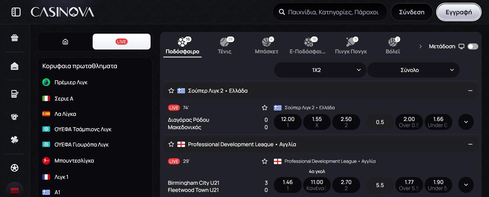Expand Birmingham City U21 match details chevron
Viewport: 489px width, 197px height.
[466, 185]
